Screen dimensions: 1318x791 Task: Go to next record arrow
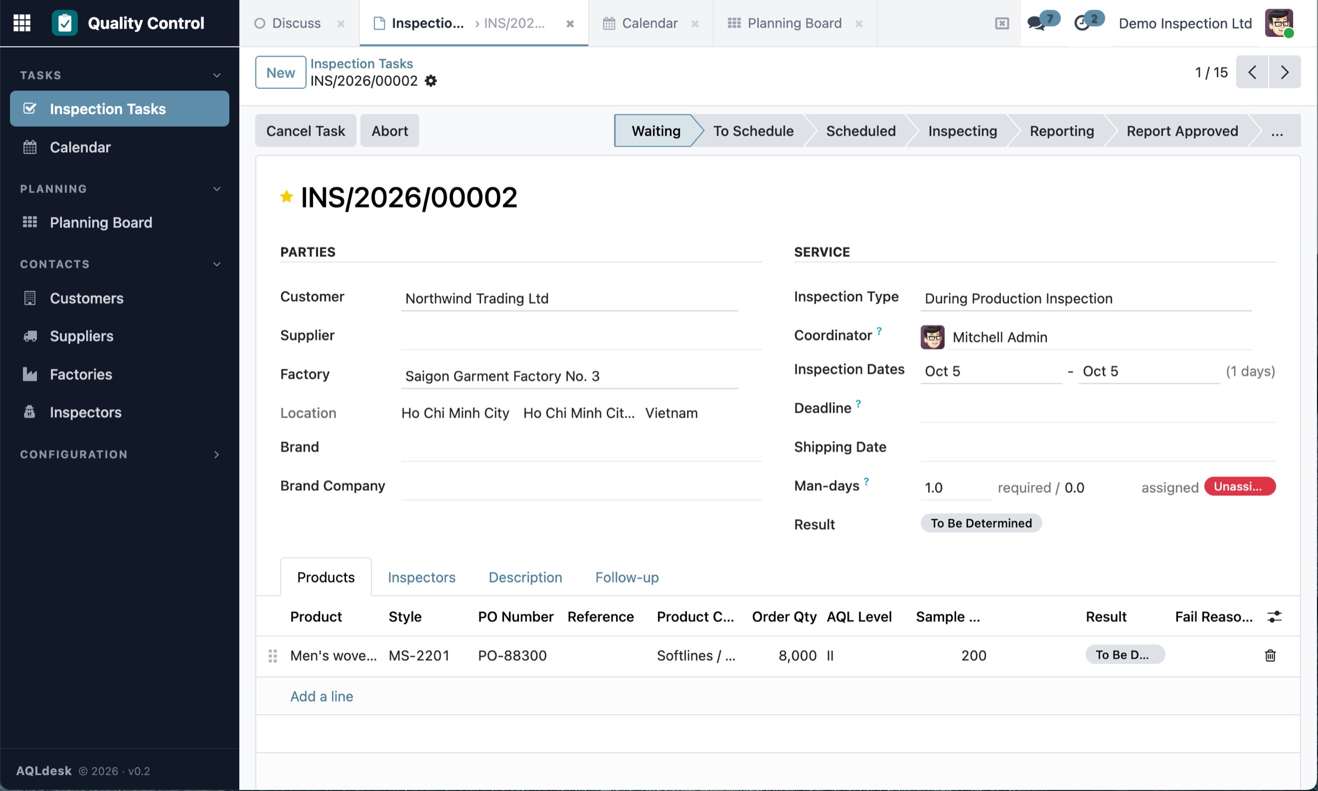coord(1285,72)
